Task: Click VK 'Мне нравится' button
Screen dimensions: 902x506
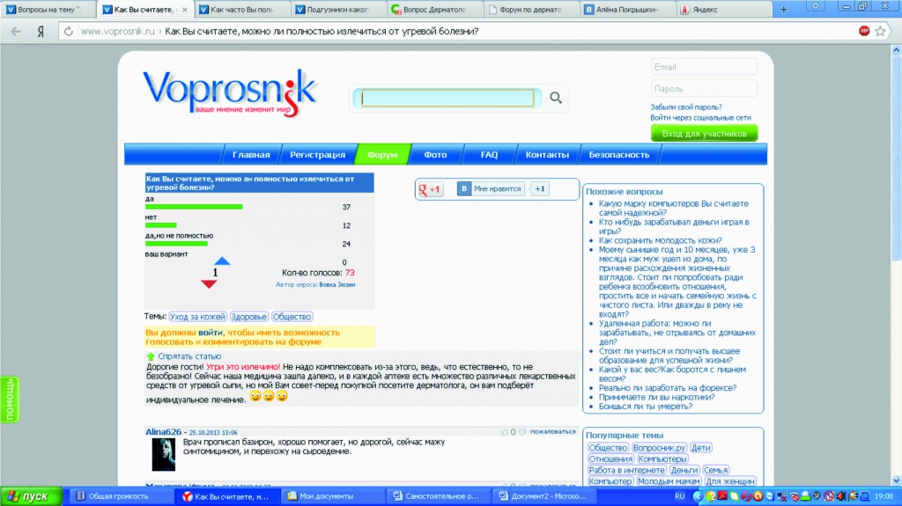Action: (x=491, y=188)
